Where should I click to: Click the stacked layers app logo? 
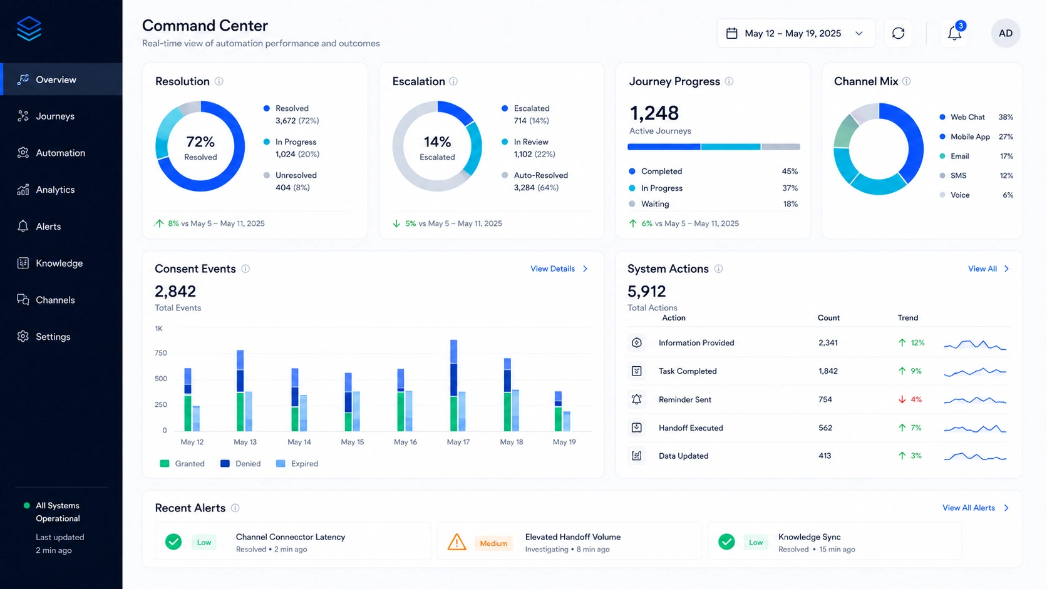29,29
